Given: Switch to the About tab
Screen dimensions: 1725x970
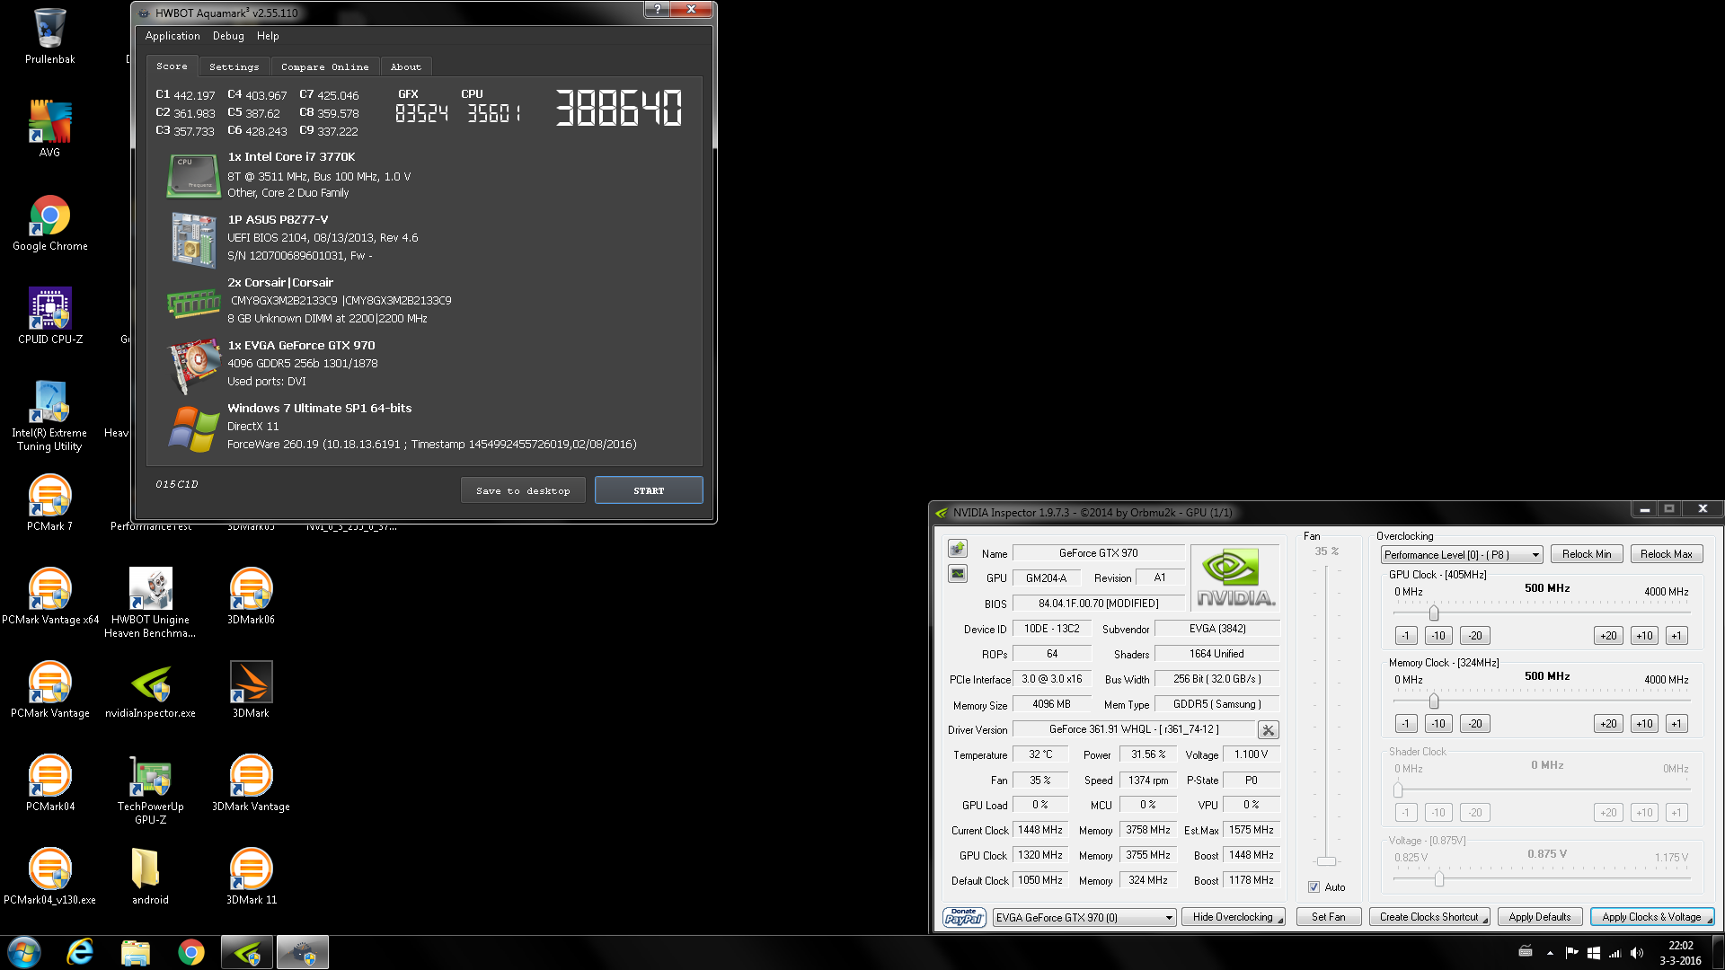Looking at the screenshot, I should click(406, 67).
